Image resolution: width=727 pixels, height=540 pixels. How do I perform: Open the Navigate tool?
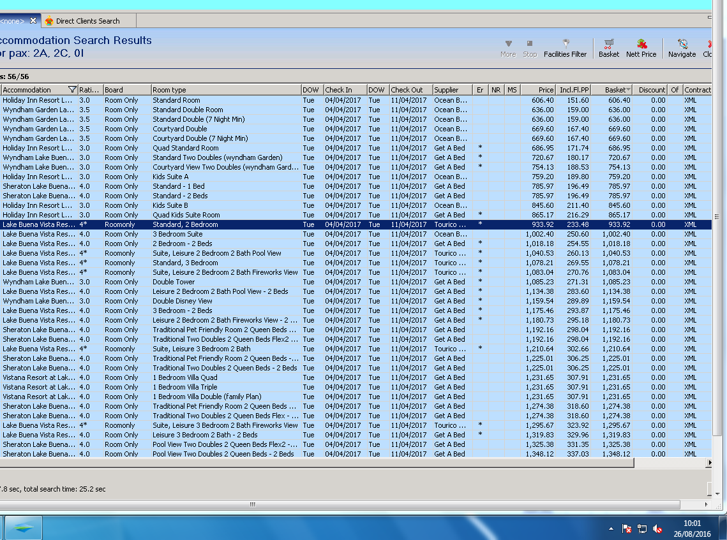pyautogui.click(x=682, y=48)
